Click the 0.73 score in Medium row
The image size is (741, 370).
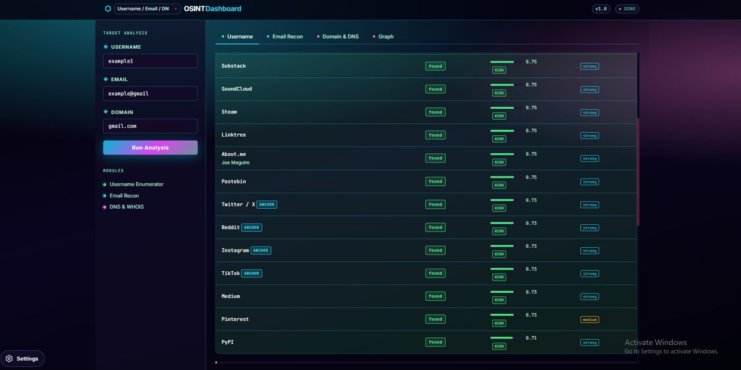[x=531, y=292]
